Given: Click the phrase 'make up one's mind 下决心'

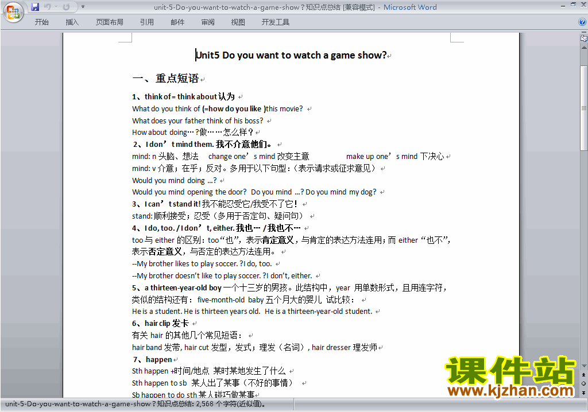Looking at the screenshot, I should 395,156.
